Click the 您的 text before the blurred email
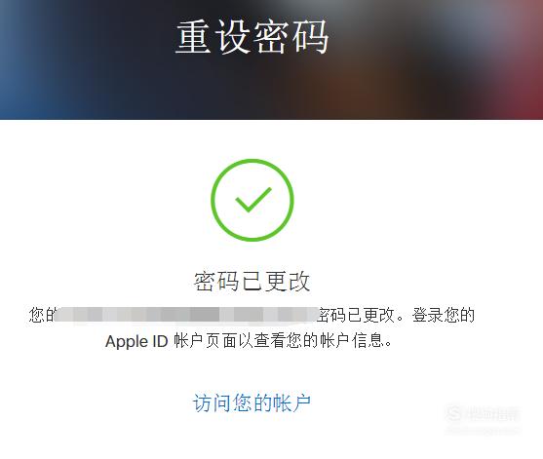 [41, 315]
